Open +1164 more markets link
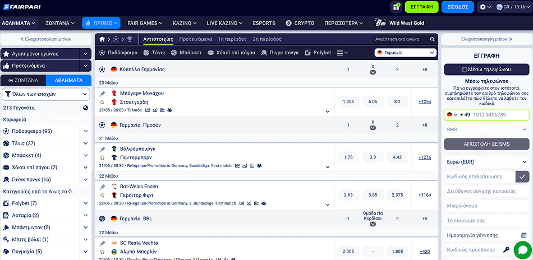The height and width of the screenshot is (260, 533). (425, 195)
